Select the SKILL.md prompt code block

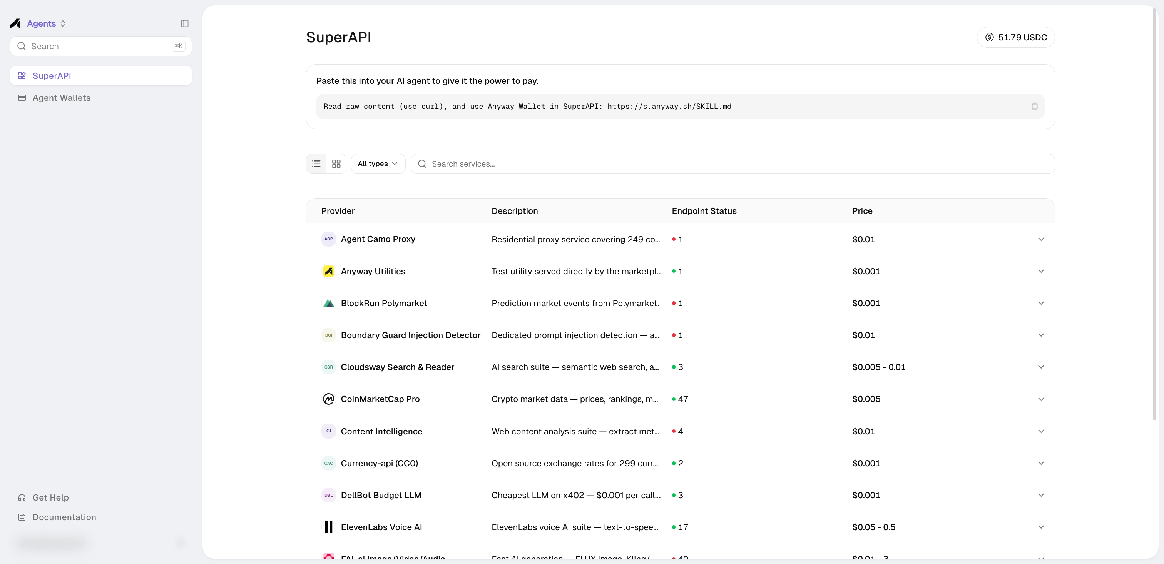pos(680,107)
